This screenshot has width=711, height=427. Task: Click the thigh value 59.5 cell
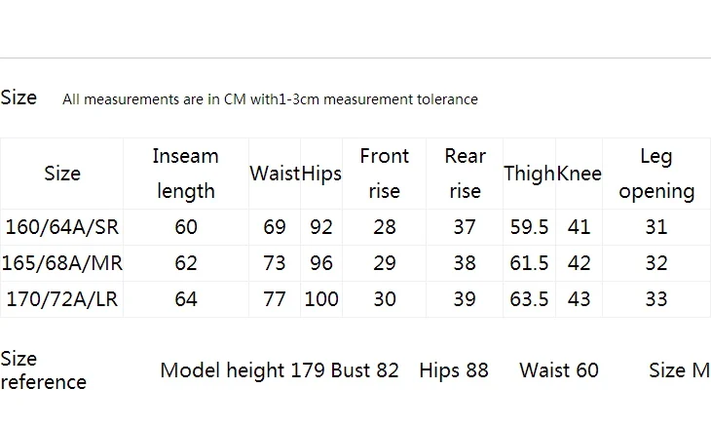click(529, 227)
